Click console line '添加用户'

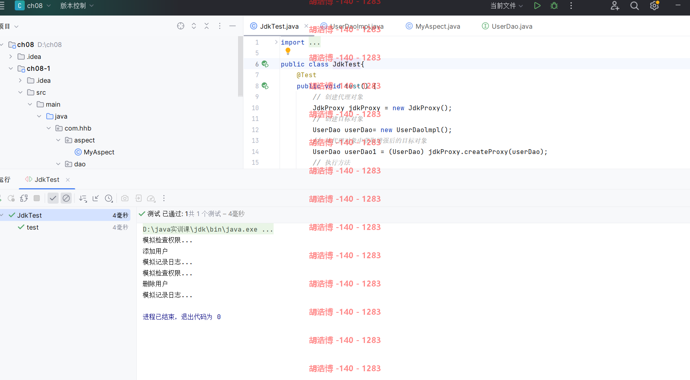155,251
